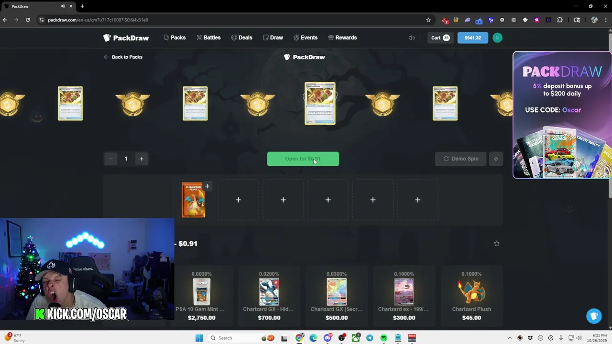This screenshot has width=612, height=344.
Task: Open the Cart with 25 items
Action: point(440,38)
